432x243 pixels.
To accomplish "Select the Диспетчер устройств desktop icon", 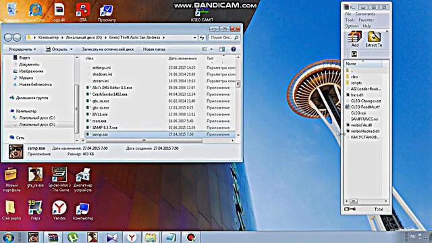I will 83,180.
